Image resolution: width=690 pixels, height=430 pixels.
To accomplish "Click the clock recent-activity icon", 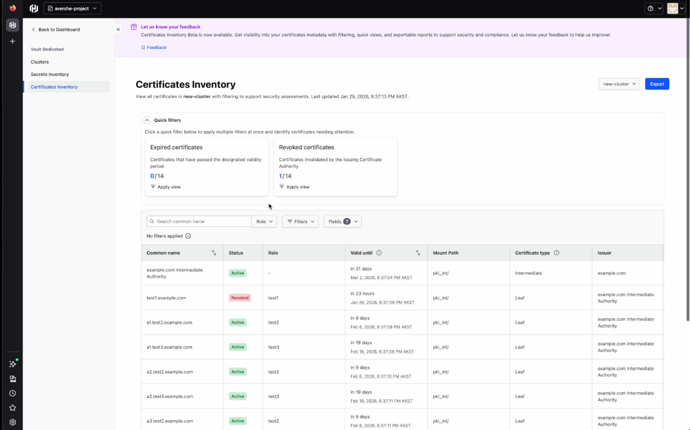I will (x=12, y=393).
